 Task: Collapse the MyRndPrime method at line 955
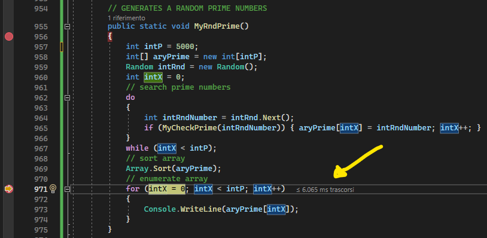(x=67, y=27)
